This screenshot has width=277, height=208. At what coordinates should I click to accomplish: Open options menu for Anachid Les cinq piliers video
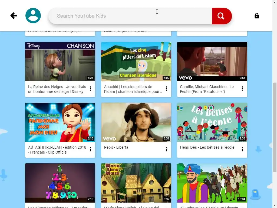coord(166,89)
